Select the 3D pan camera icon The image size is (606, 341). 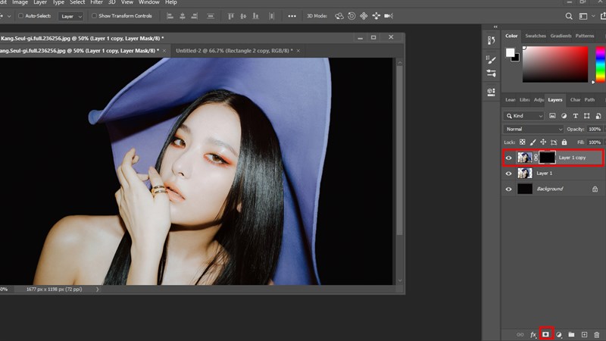(364, 16)
